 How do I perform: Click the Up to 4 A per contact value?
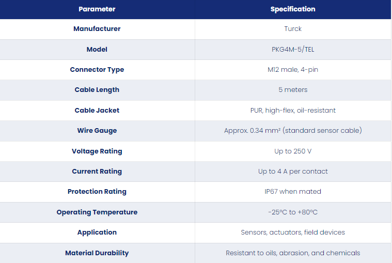pos(293,171)
